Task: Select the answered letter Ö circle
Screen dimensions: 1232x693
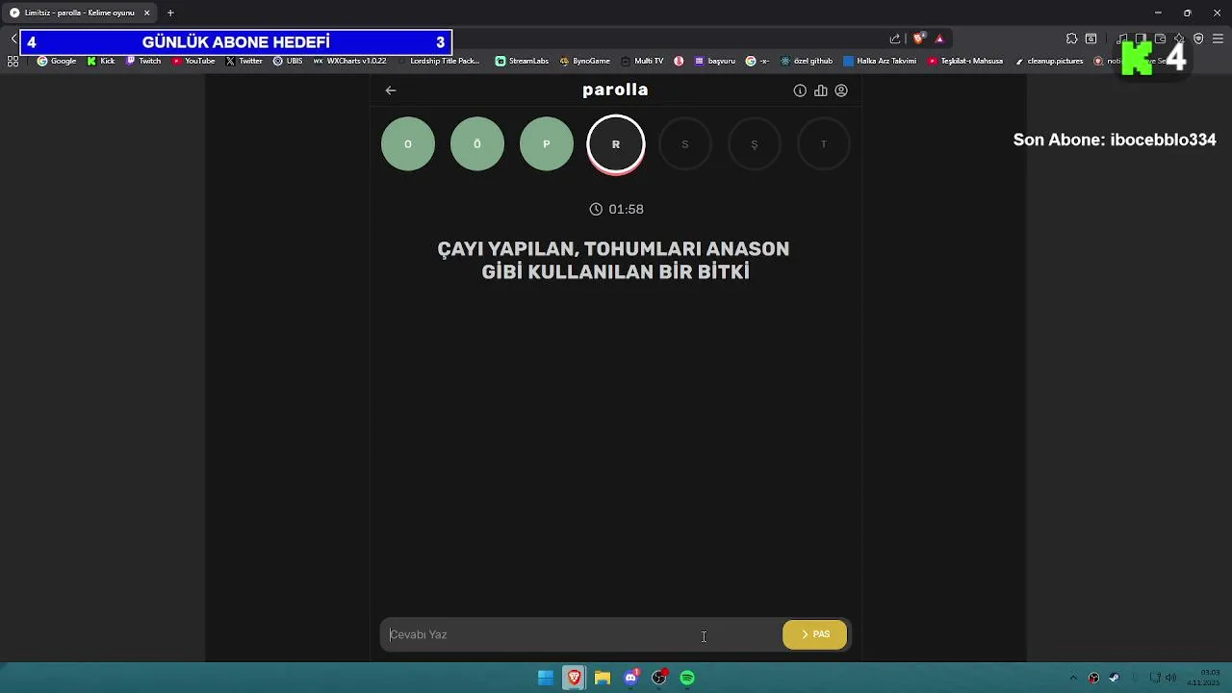Action: [477, 144]
